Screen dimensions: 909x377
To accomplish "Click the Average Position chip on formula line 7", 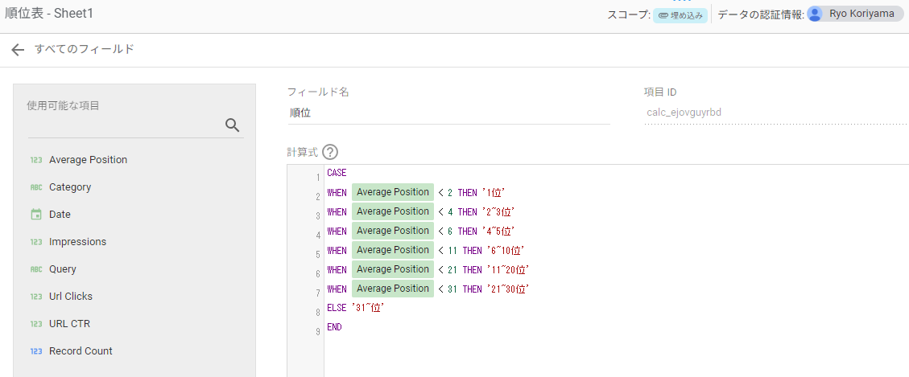I will click(x=392, y=289).
